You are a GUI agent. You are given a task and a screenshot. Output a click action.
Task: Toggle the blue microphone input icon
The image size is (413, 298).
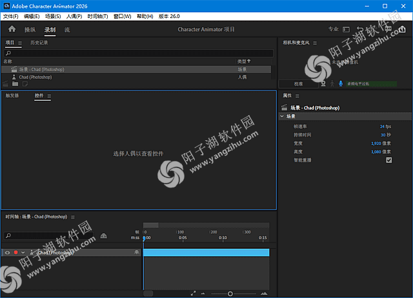coord(341,83)
